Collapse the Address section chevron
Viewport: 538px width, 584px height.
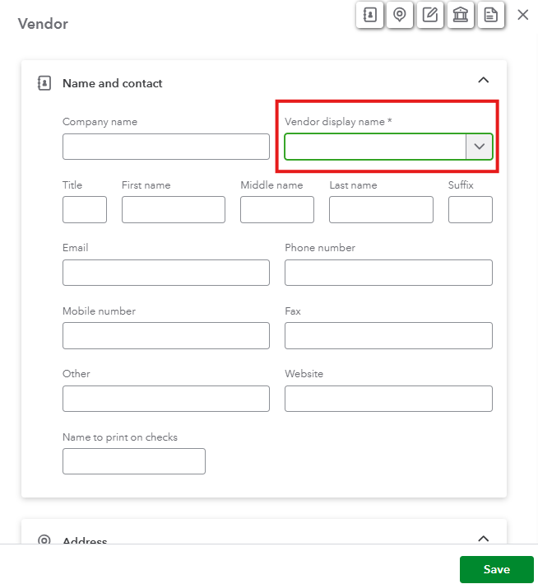[x=483, y=538]
